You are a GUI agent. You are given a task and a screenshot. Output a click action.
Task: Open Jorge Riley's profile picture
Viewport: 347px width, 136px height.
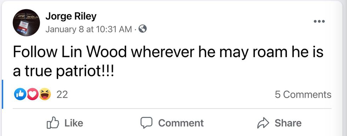26,23
